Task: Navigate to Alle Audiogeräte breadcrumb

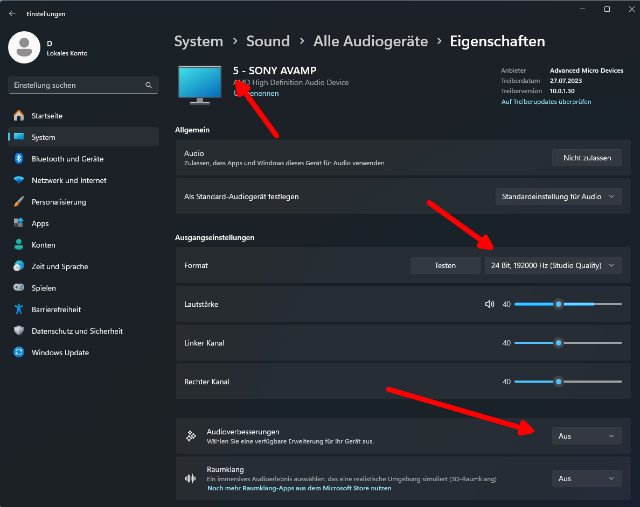Action: pyautogui.click(x=371, y=41)
